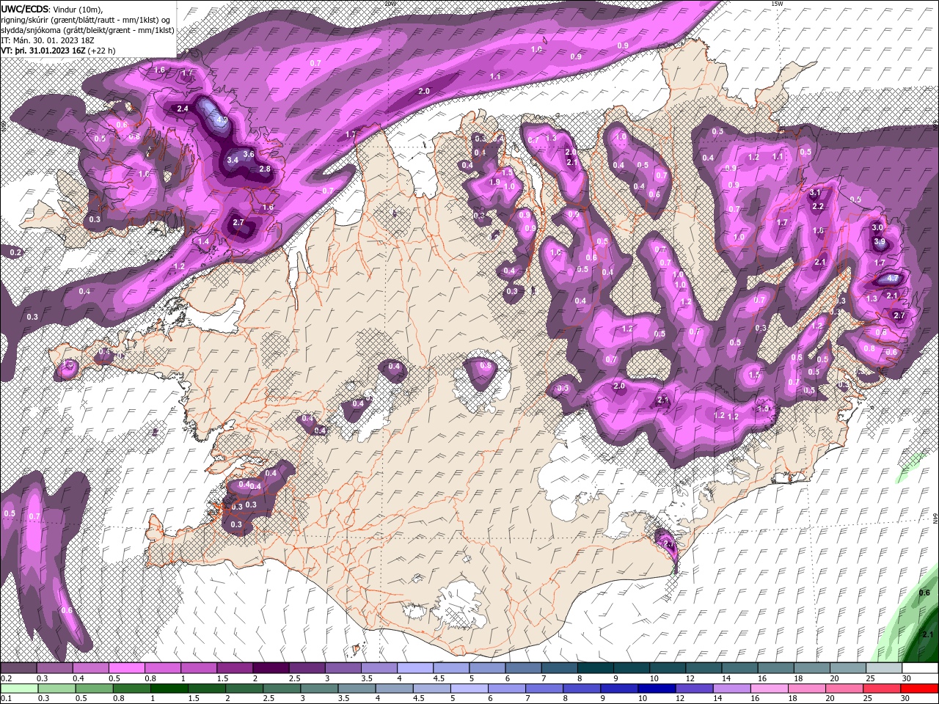Click the 3.1 snowfall value in the east
The height and width of the screenshot is (704, 939).
(x=815, y=193)
